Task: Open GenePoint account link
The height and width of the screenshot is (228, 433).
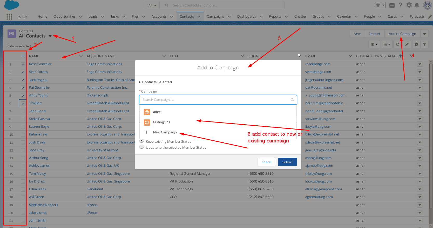Action: pos(95,189)
